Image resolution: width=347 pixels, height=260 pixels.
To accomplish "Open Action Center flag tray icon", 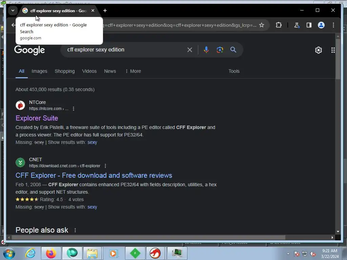I will 297,254.
